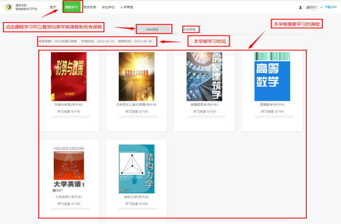Click the 高等数学(专升本) course title
The width and height of the screenshot is (341, 224).
[272, 105]
